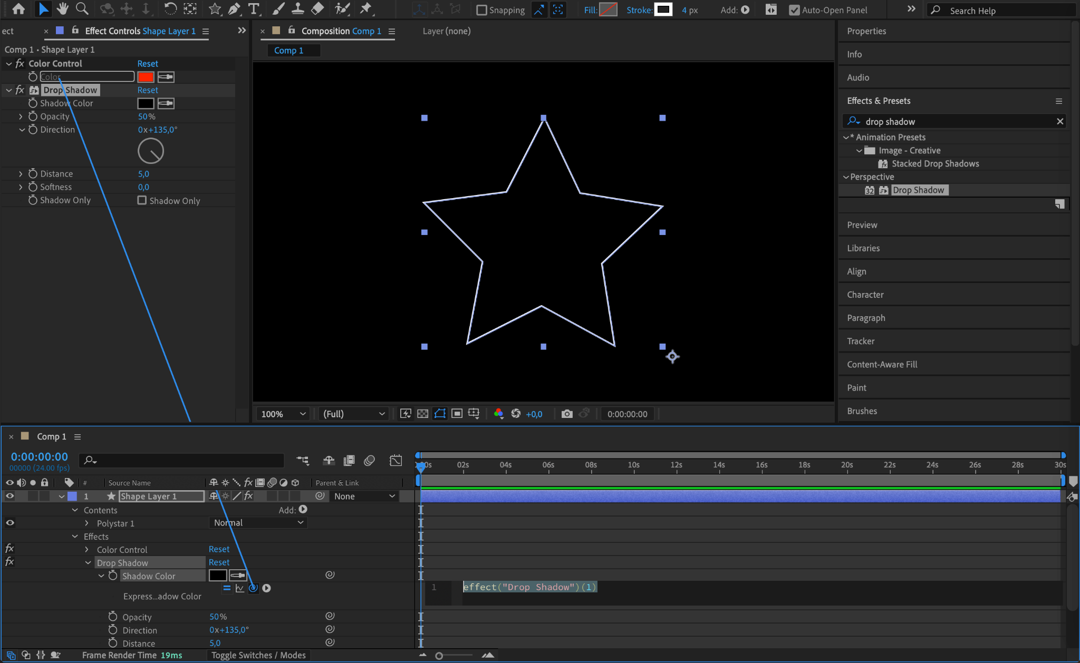Expand the Polystar 1 group
This screenshot has width=1080, height=663.
tap(87, 523)
